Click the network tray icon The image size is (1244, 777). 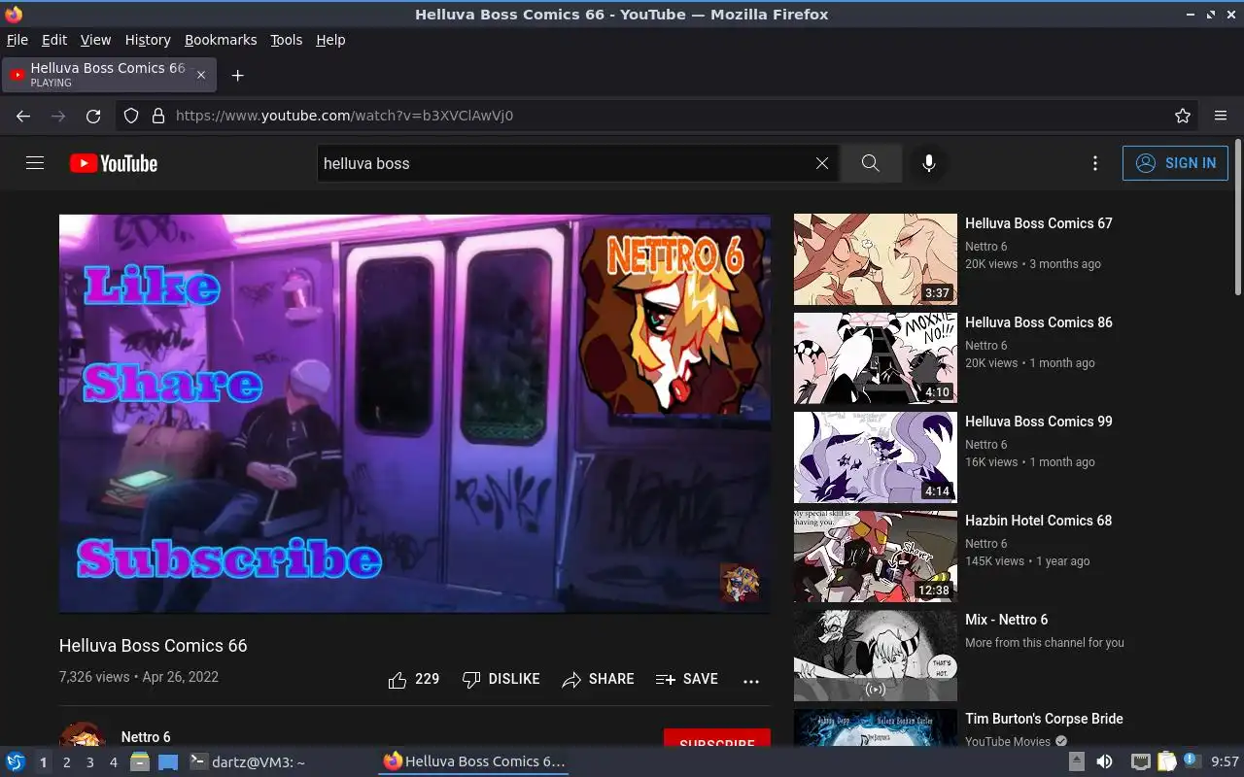click(1141, 761)
